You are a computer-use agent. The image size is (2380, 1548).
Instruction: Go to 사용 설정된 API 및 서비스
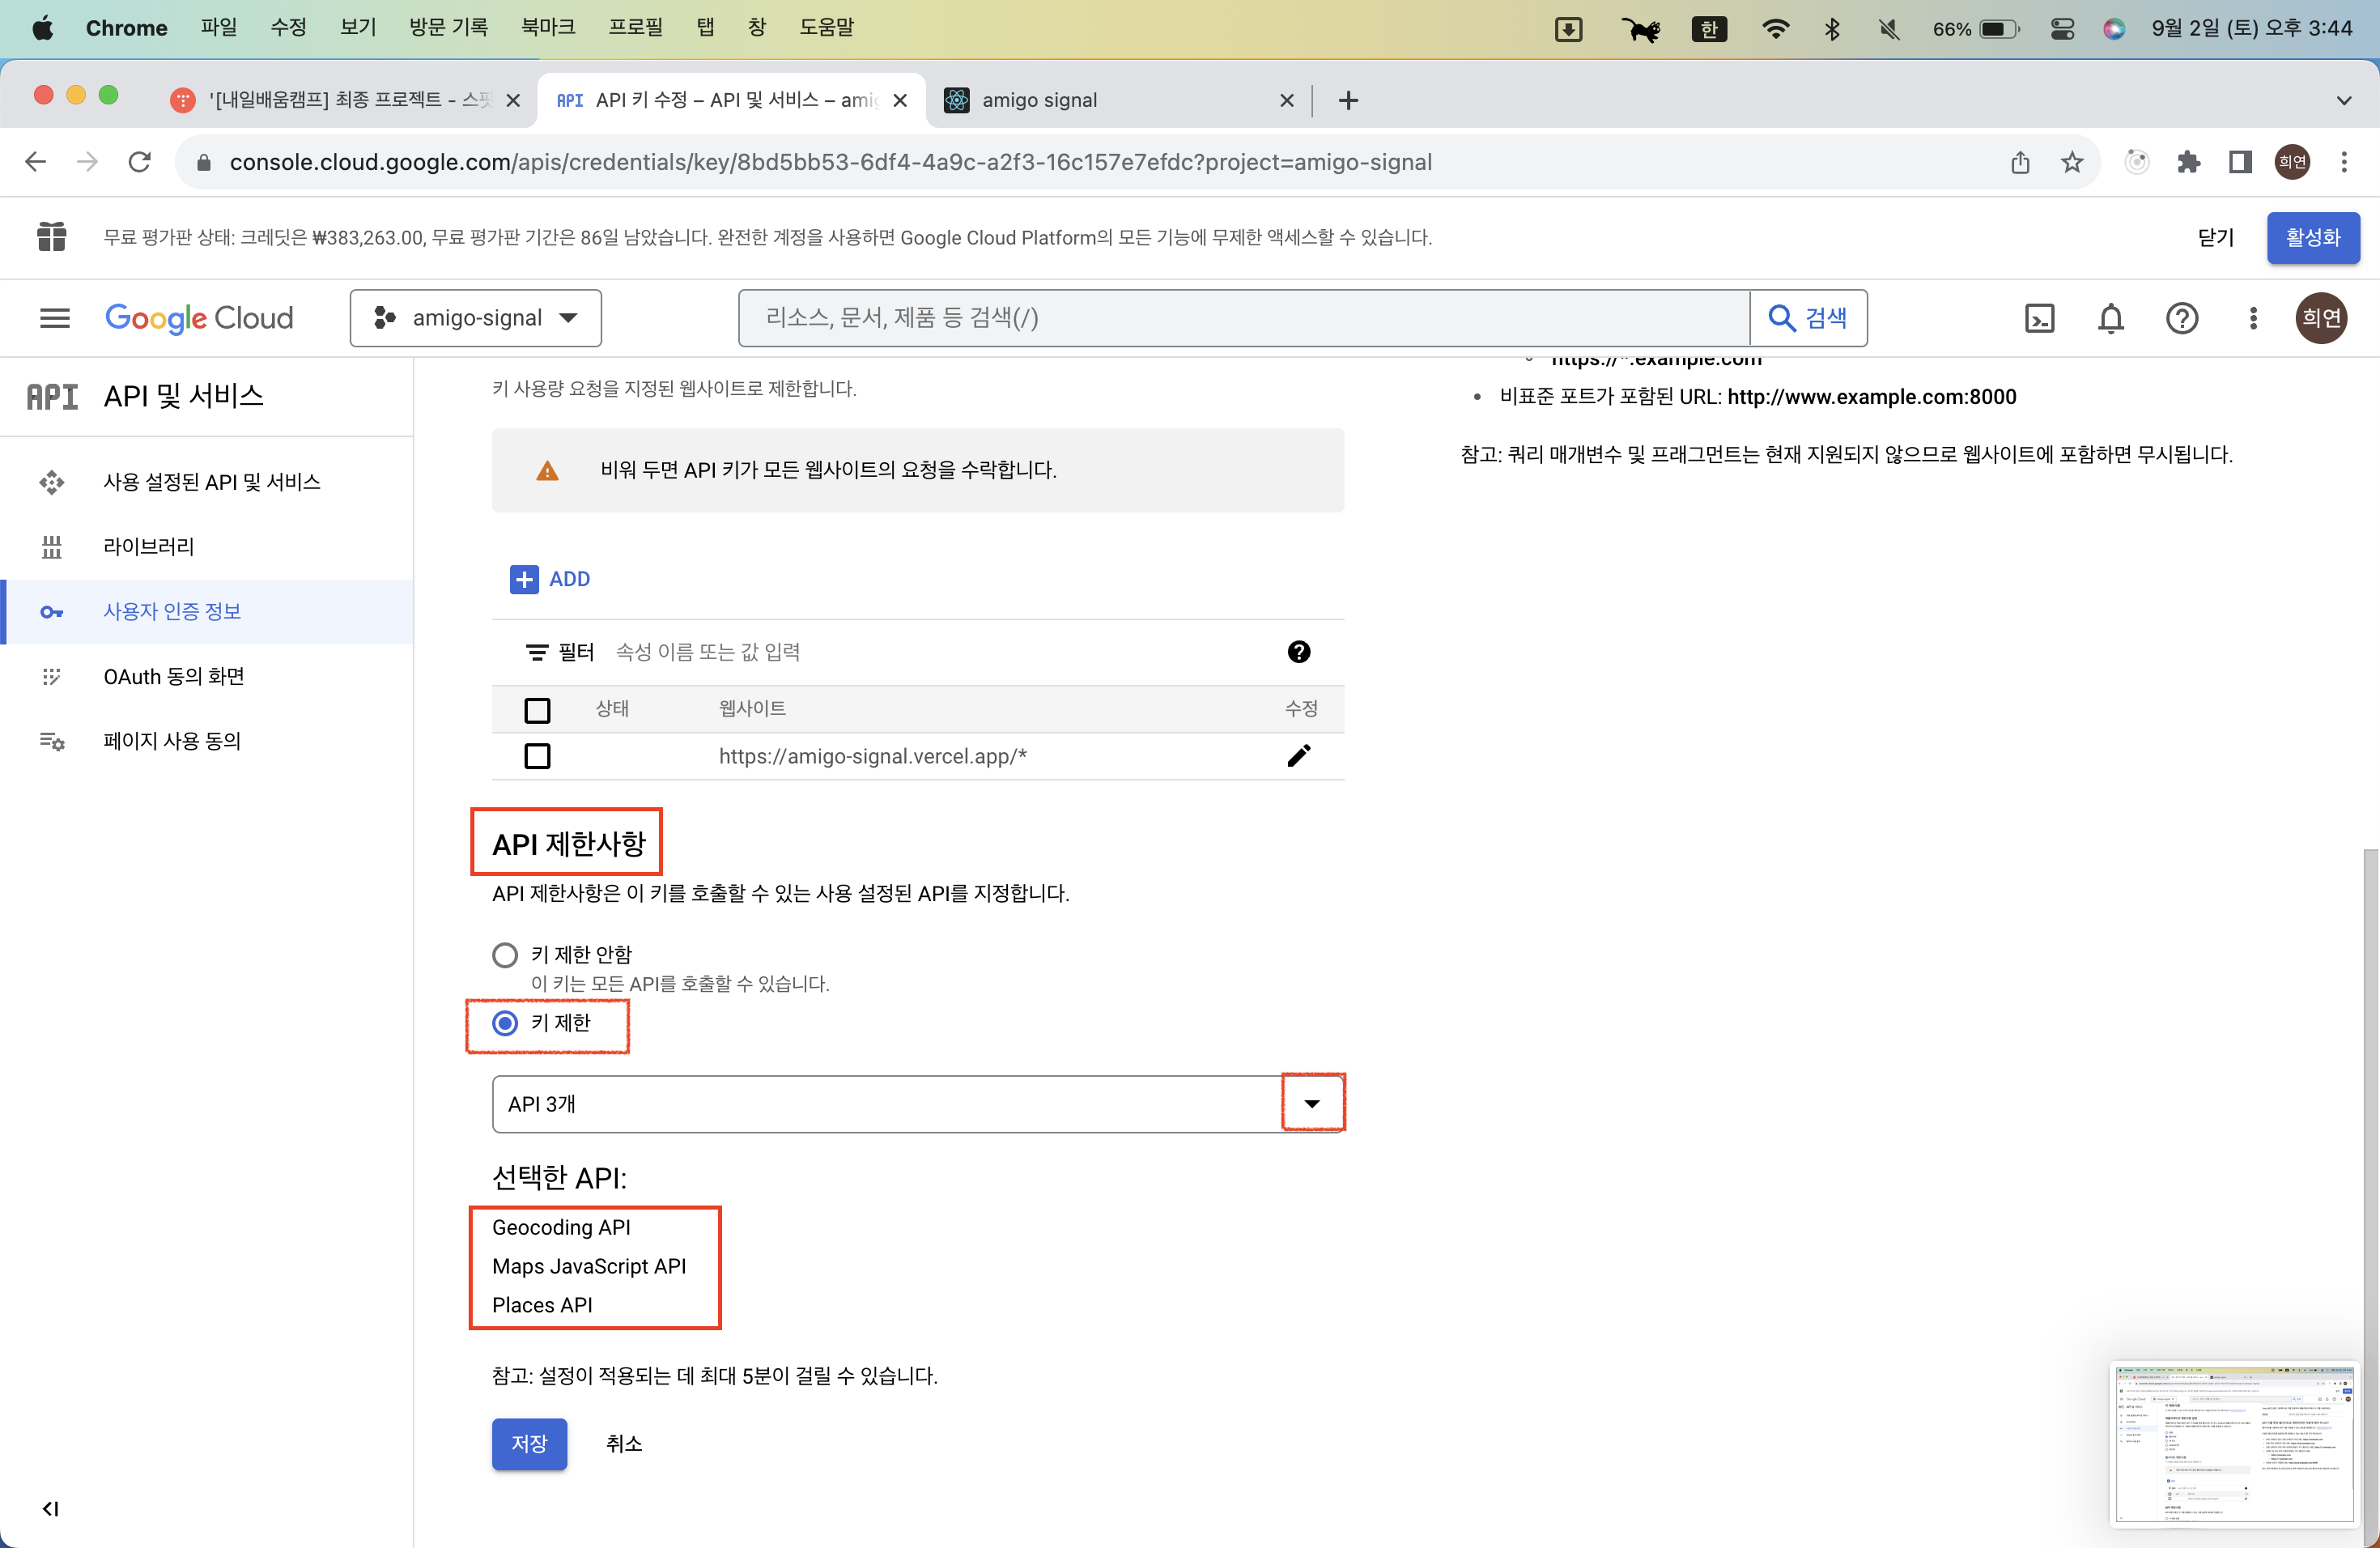pyautogui.click(x=207, y=482)
